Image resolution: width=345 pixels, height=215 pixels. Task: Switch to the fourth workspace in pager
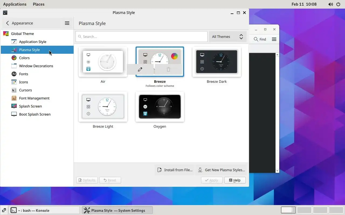[336, 210]
